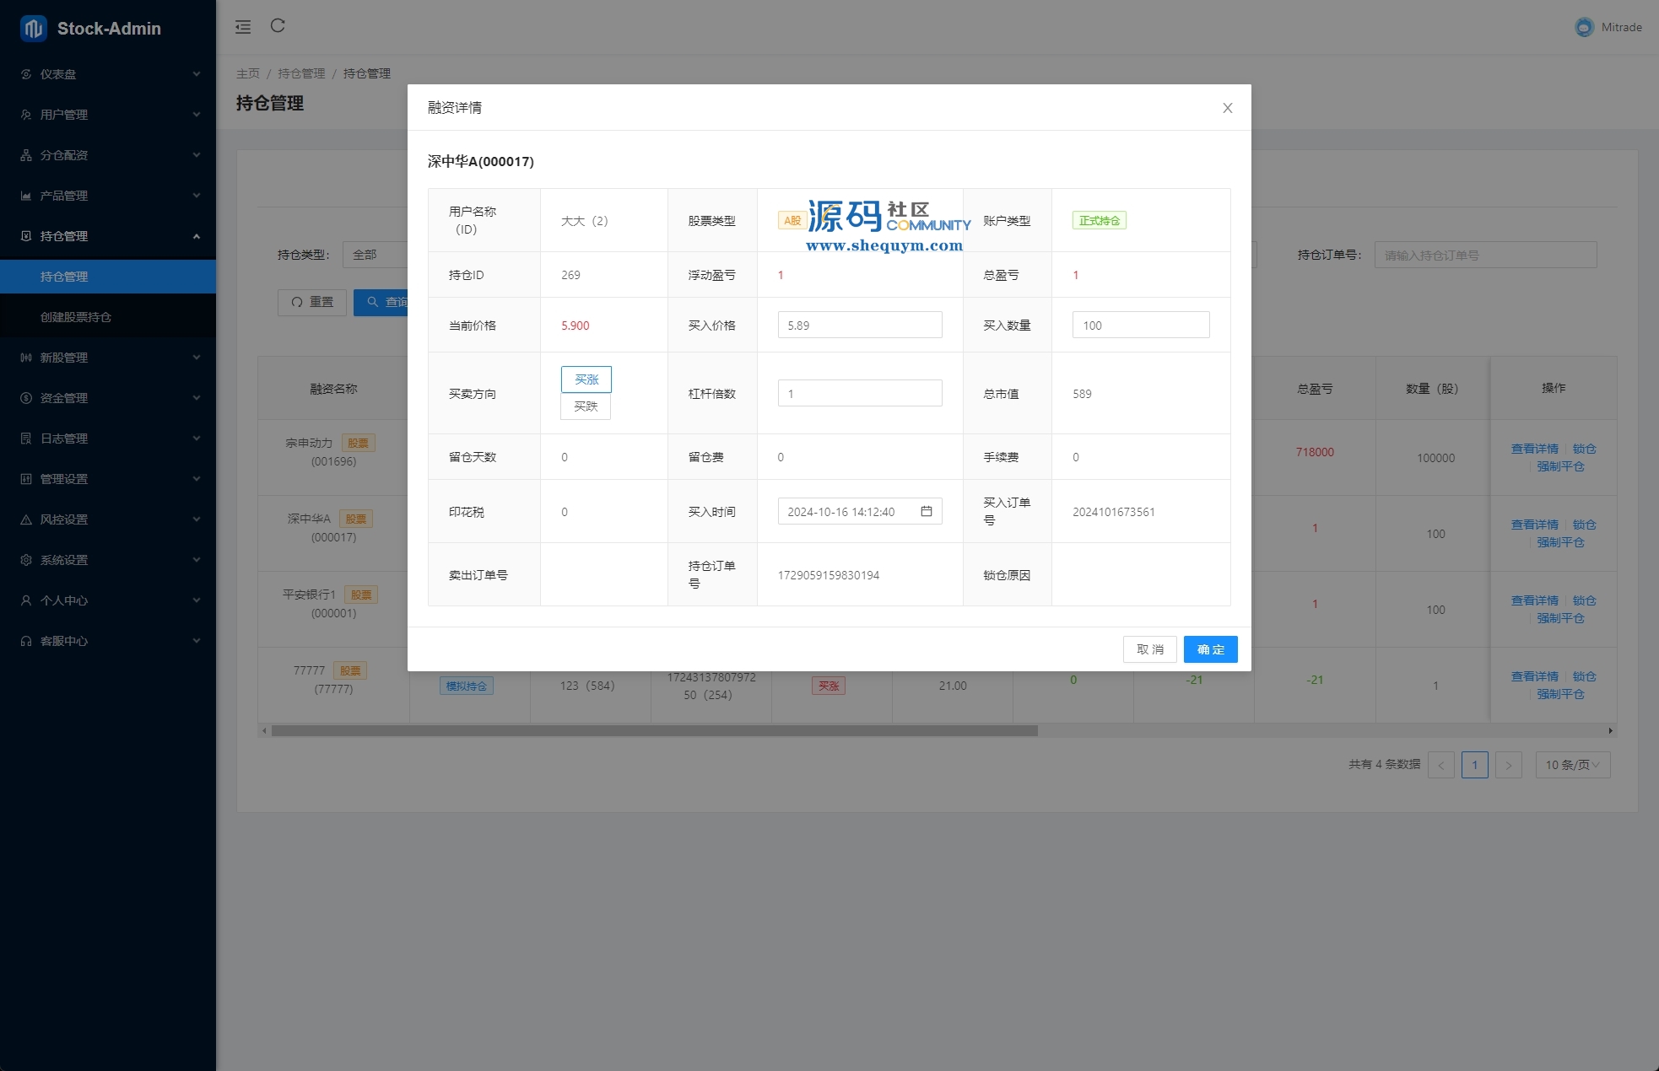The width and height of the screenshot is (1659, 1071).
Task: Select 持仓管理 submenu item
Action: (64, 277)
